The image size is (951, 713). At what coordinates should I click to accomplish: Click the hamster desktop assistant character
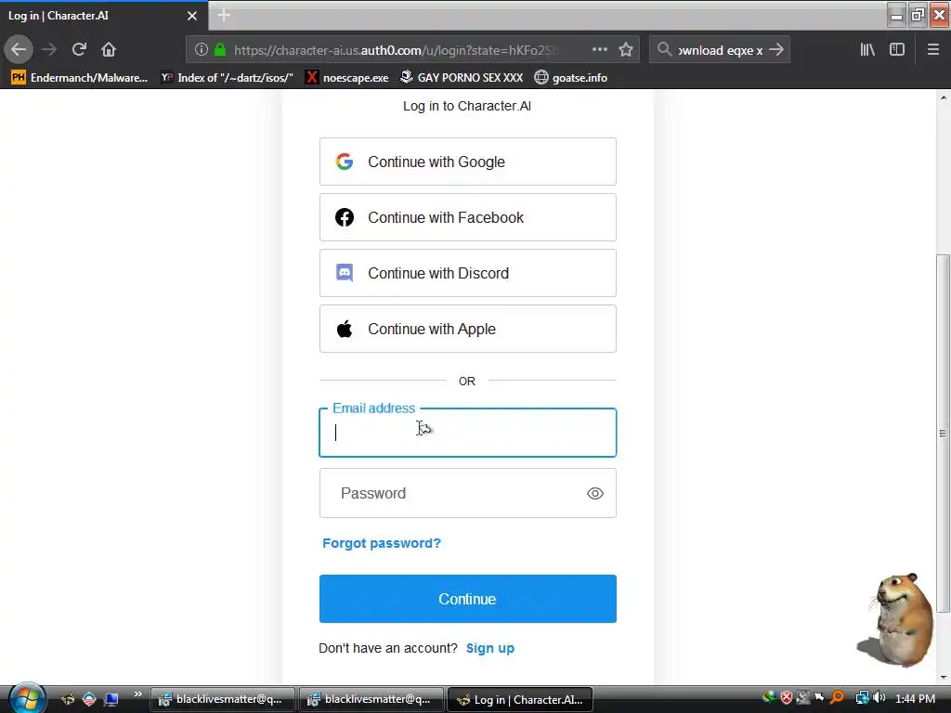898,619
